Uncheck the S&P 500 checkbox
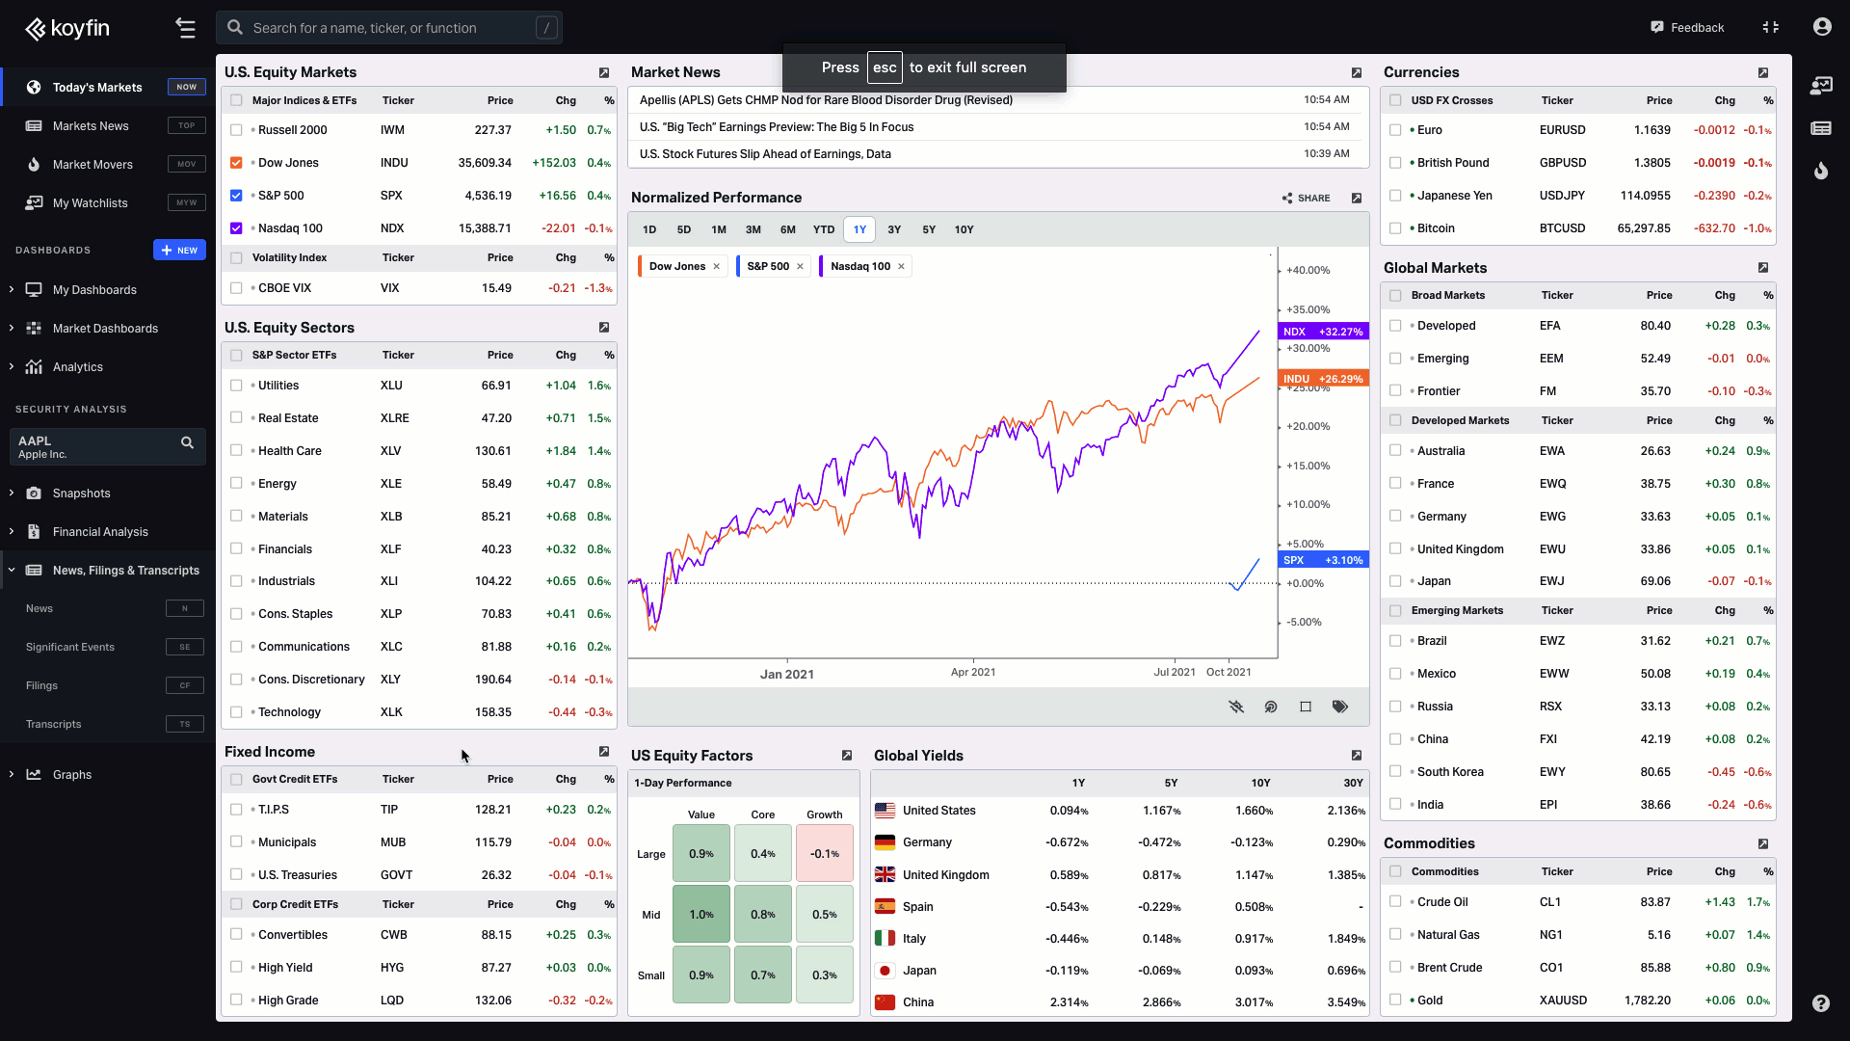The height and width of the screenshot is (1041, 1850). coord(236,196)
